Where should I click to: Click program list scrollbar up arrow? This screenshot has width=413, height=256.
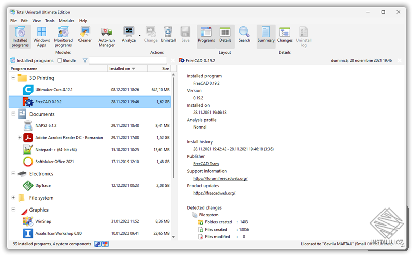pos(173,75)
